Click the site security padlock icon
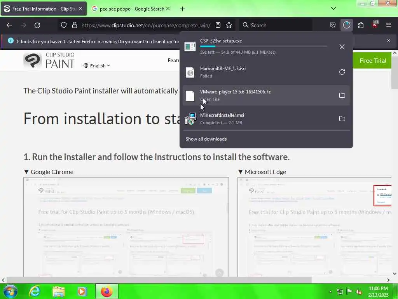Screen dimensions: 398x299 [x=74, y=25]
